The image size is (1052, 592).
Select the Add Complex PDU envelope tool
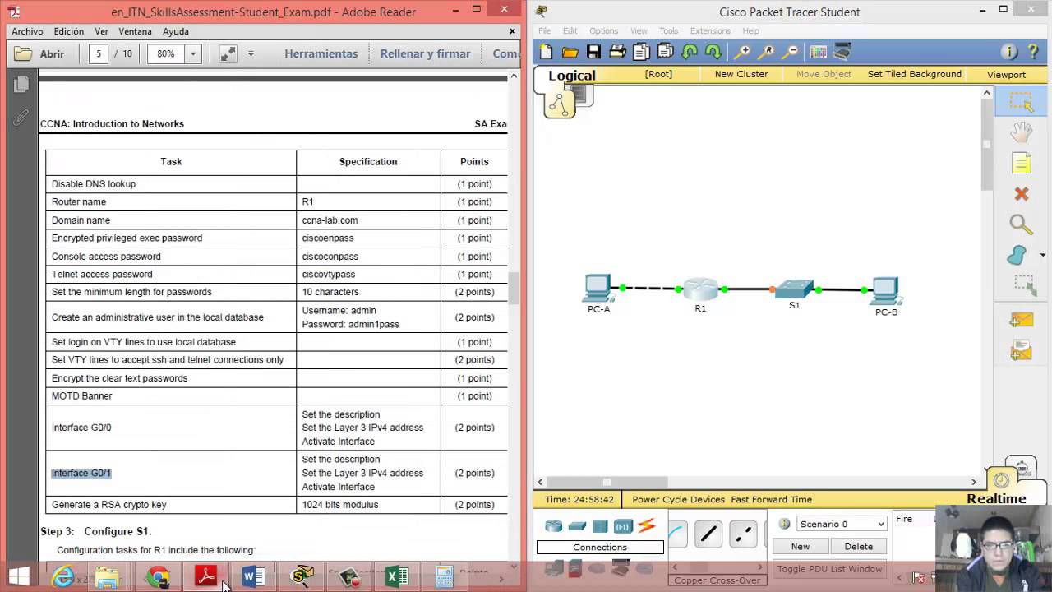[1021, 350]
